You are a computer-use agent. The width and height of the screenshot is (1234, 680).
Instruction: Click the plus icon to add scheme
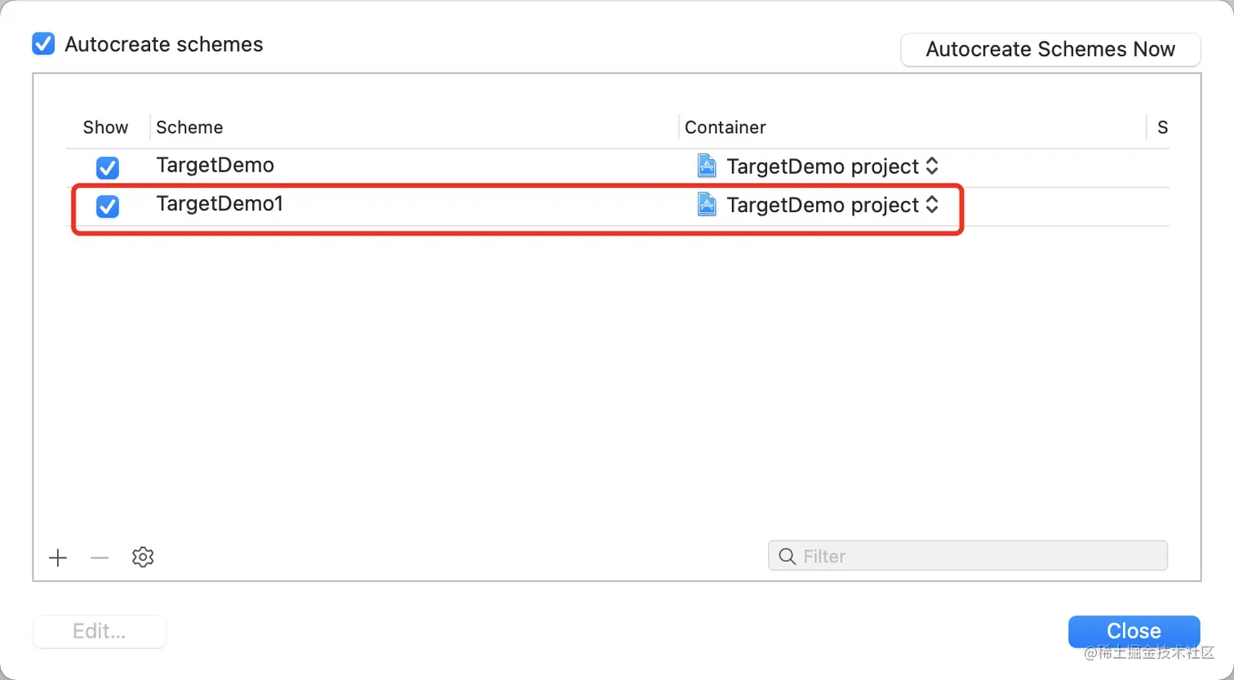pyautogui.click(x=58, y=558)
